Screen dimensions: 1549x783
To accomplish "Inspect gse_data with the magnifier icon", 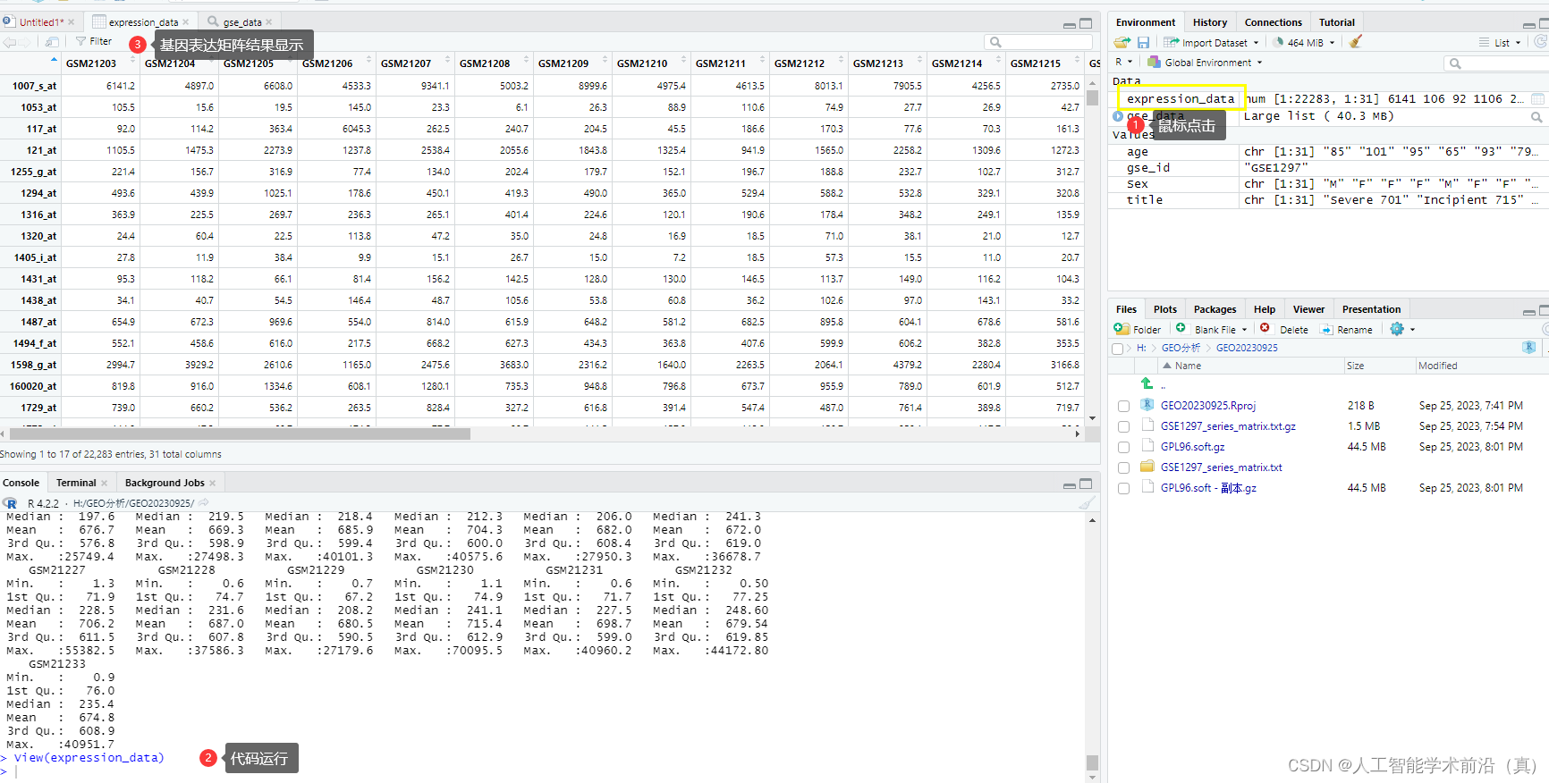I will click(1536, 117).
